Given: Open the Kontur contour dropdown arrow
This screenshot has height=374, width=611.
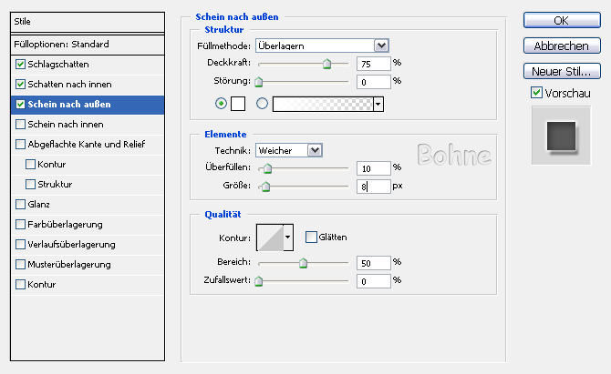Looking at the screenshot, I should (x=289, y=238).
